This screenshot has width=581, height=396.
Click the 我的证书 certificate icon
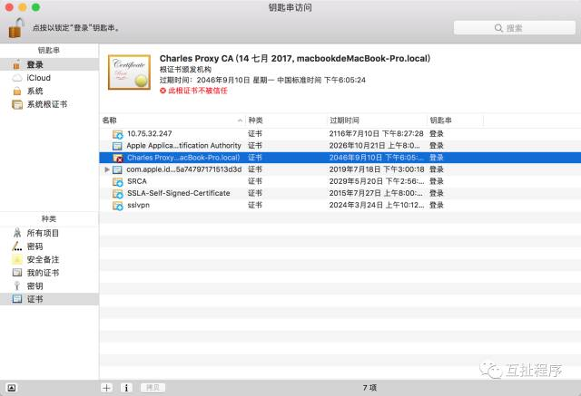click(17, 273)
